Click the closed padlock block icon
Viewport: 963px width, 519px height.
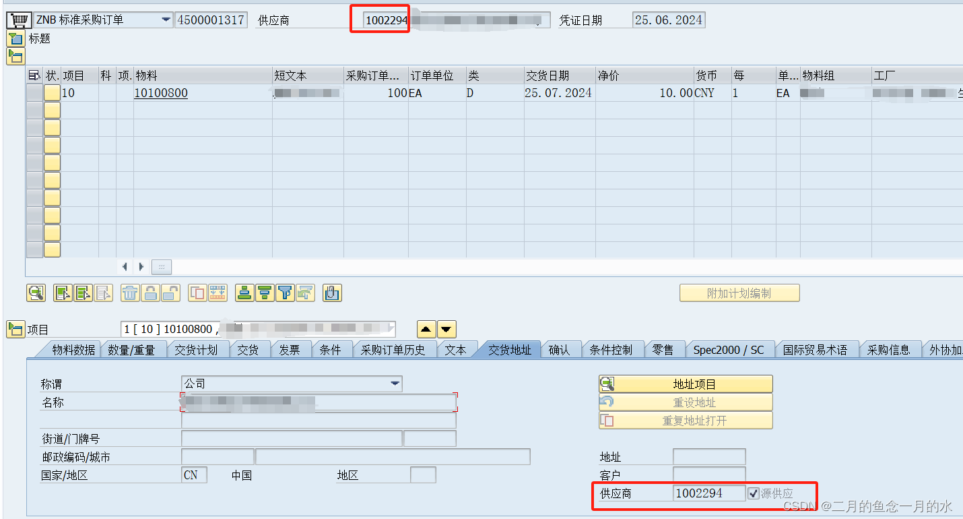point(150,293)
